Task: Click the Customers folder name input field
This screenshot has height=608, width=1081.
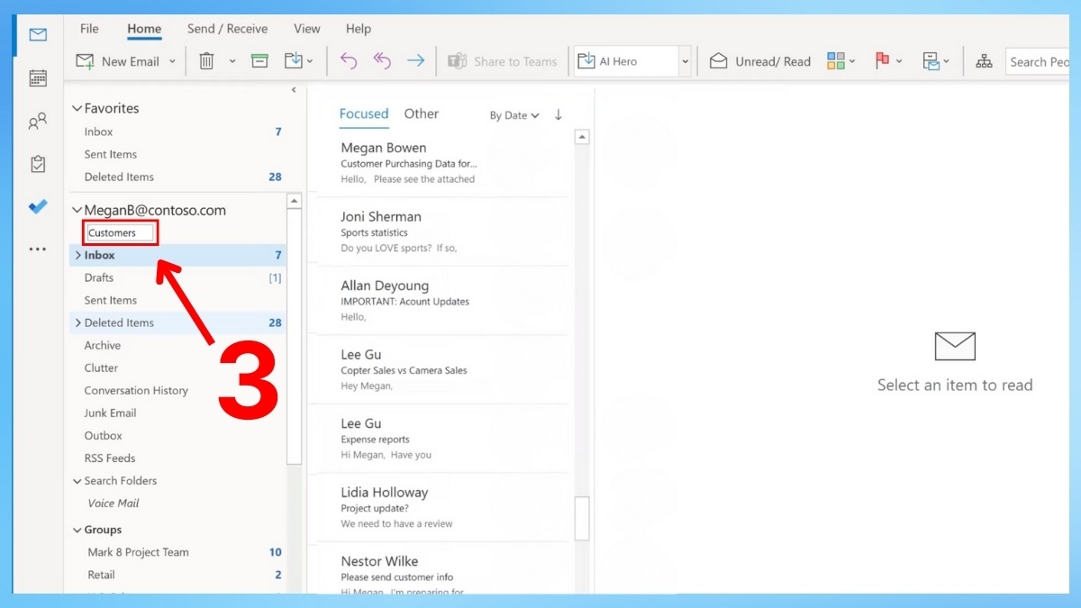Action: pos(120,232)
